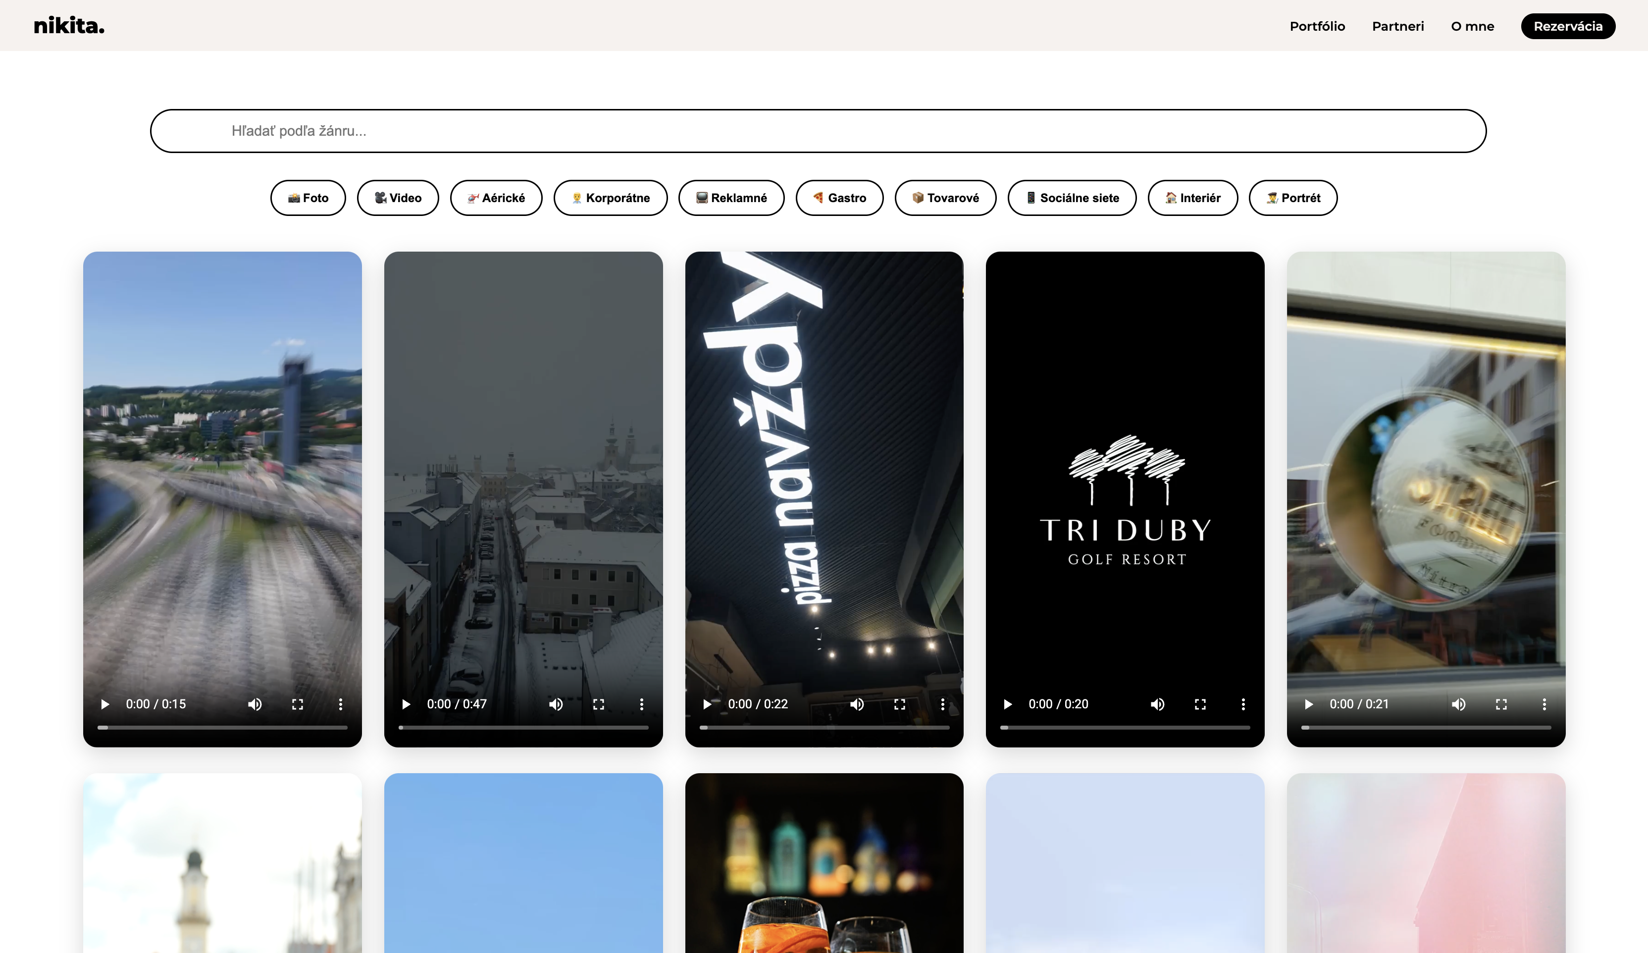Open the Partneri navigation link
This screenshot has width=1648, height=953.
(1397, 26)
